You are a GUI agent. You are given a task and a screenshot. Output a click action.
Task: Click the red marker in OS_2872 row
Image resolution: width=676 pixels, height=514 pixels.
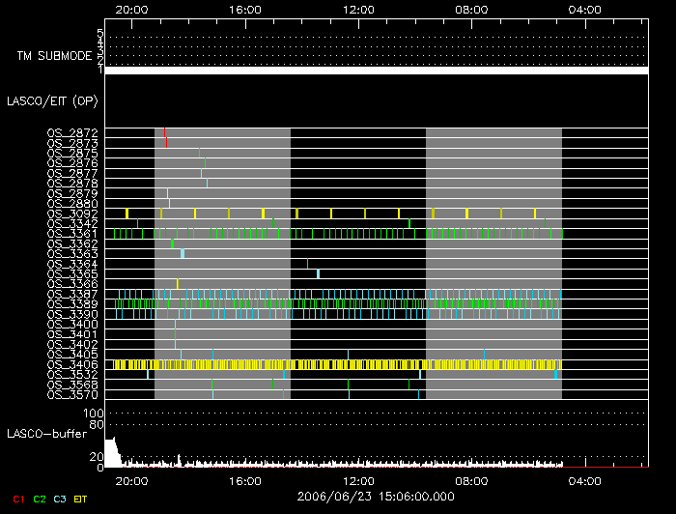(165, 132)
